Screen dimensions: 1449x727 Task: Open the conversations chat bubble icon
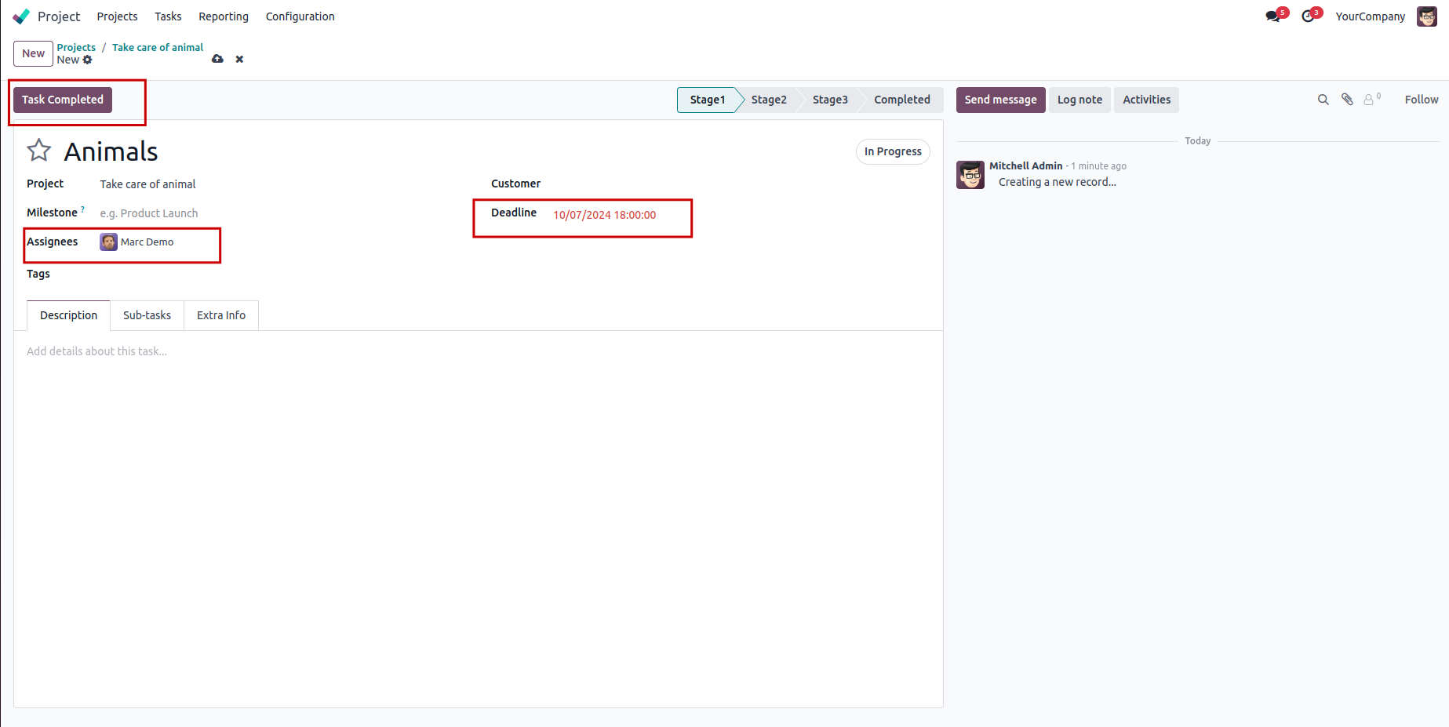[x=1273, y=16]
